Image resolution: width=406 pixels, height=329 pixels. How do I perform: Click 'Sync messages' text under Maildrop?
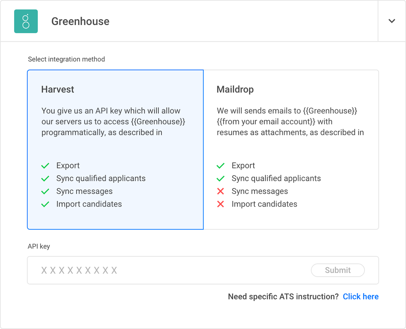pyautogui.click(x=260, y=191)
